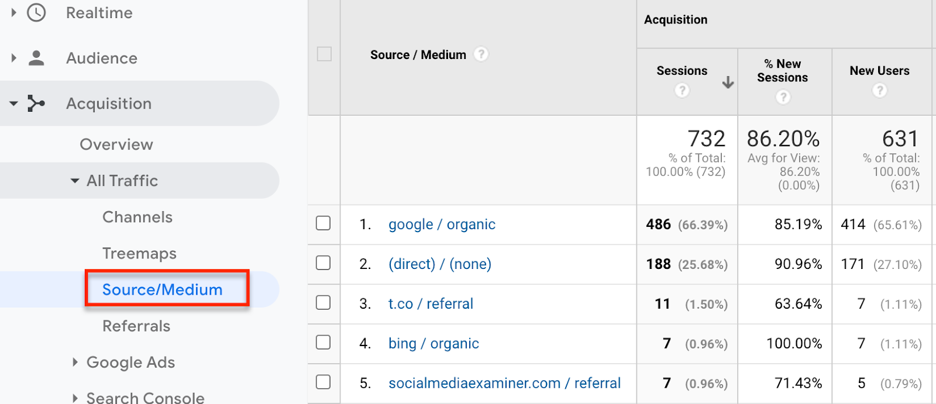This screenshot has height=404, width=936.
Task: Click the Sessions sort descending arrow
Action: (x=728, y=82)
